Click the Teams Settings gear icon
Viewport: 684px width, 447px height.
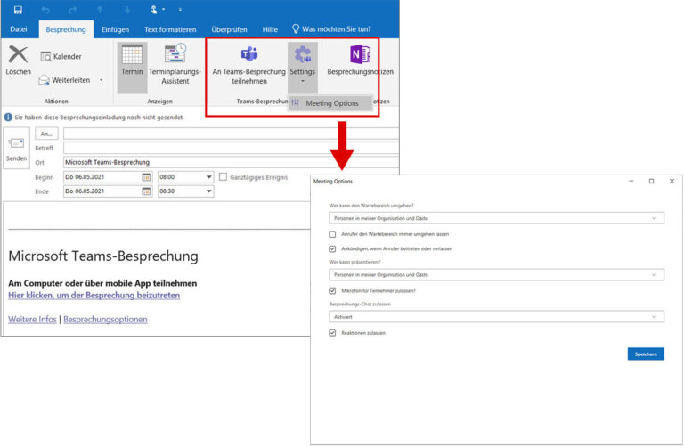pos(303,54)
